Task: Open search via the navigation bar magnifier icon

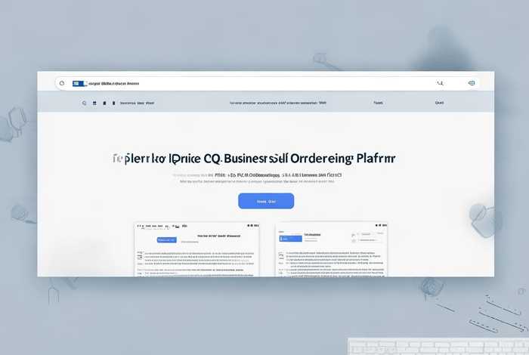Action: pos(85,103)
